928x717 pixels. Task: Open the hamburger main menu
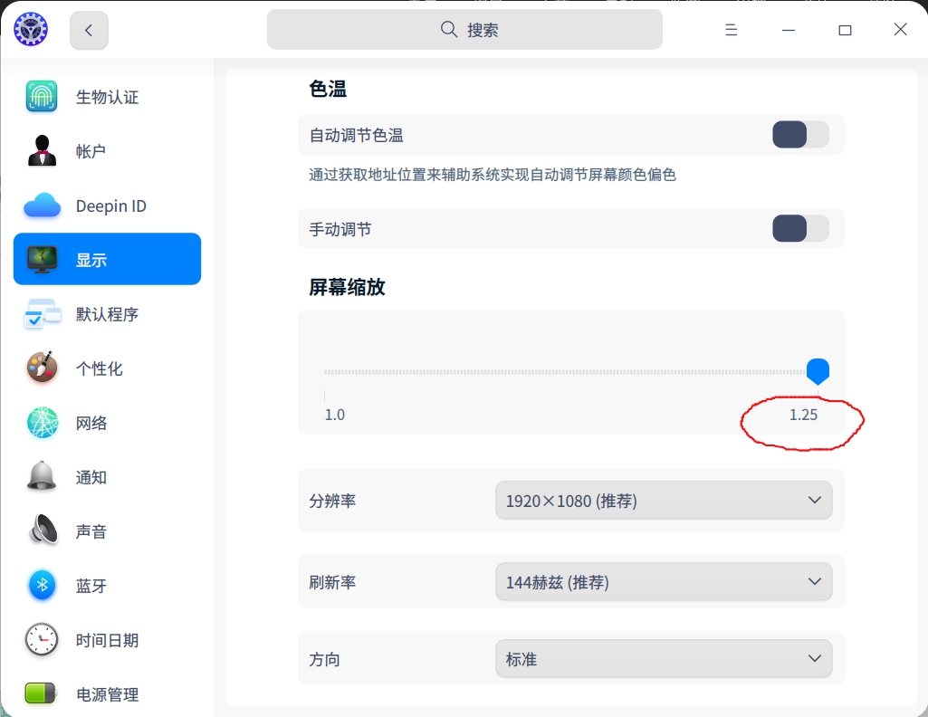[731, 30]
